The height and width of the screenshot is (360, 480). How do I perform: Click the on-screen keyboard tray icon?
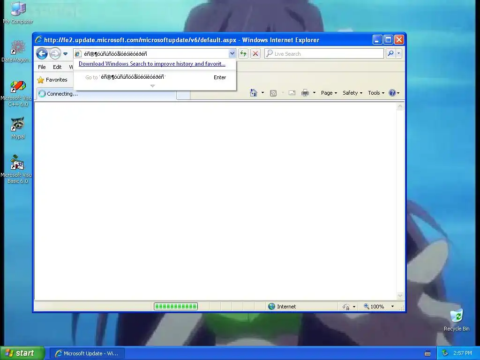click(427, 353)
